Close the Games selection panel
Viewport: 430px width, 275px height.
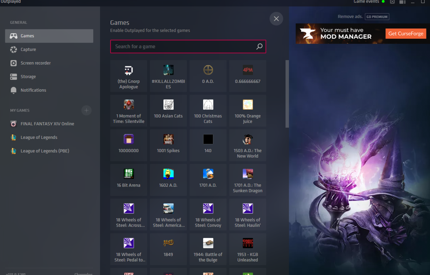click(276, 19)
